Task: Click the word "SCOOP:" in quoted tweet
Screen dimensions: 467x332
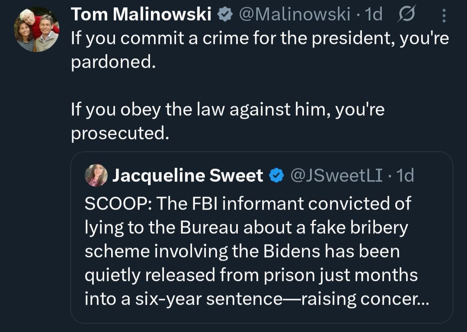Action: [x=117, y=204]
